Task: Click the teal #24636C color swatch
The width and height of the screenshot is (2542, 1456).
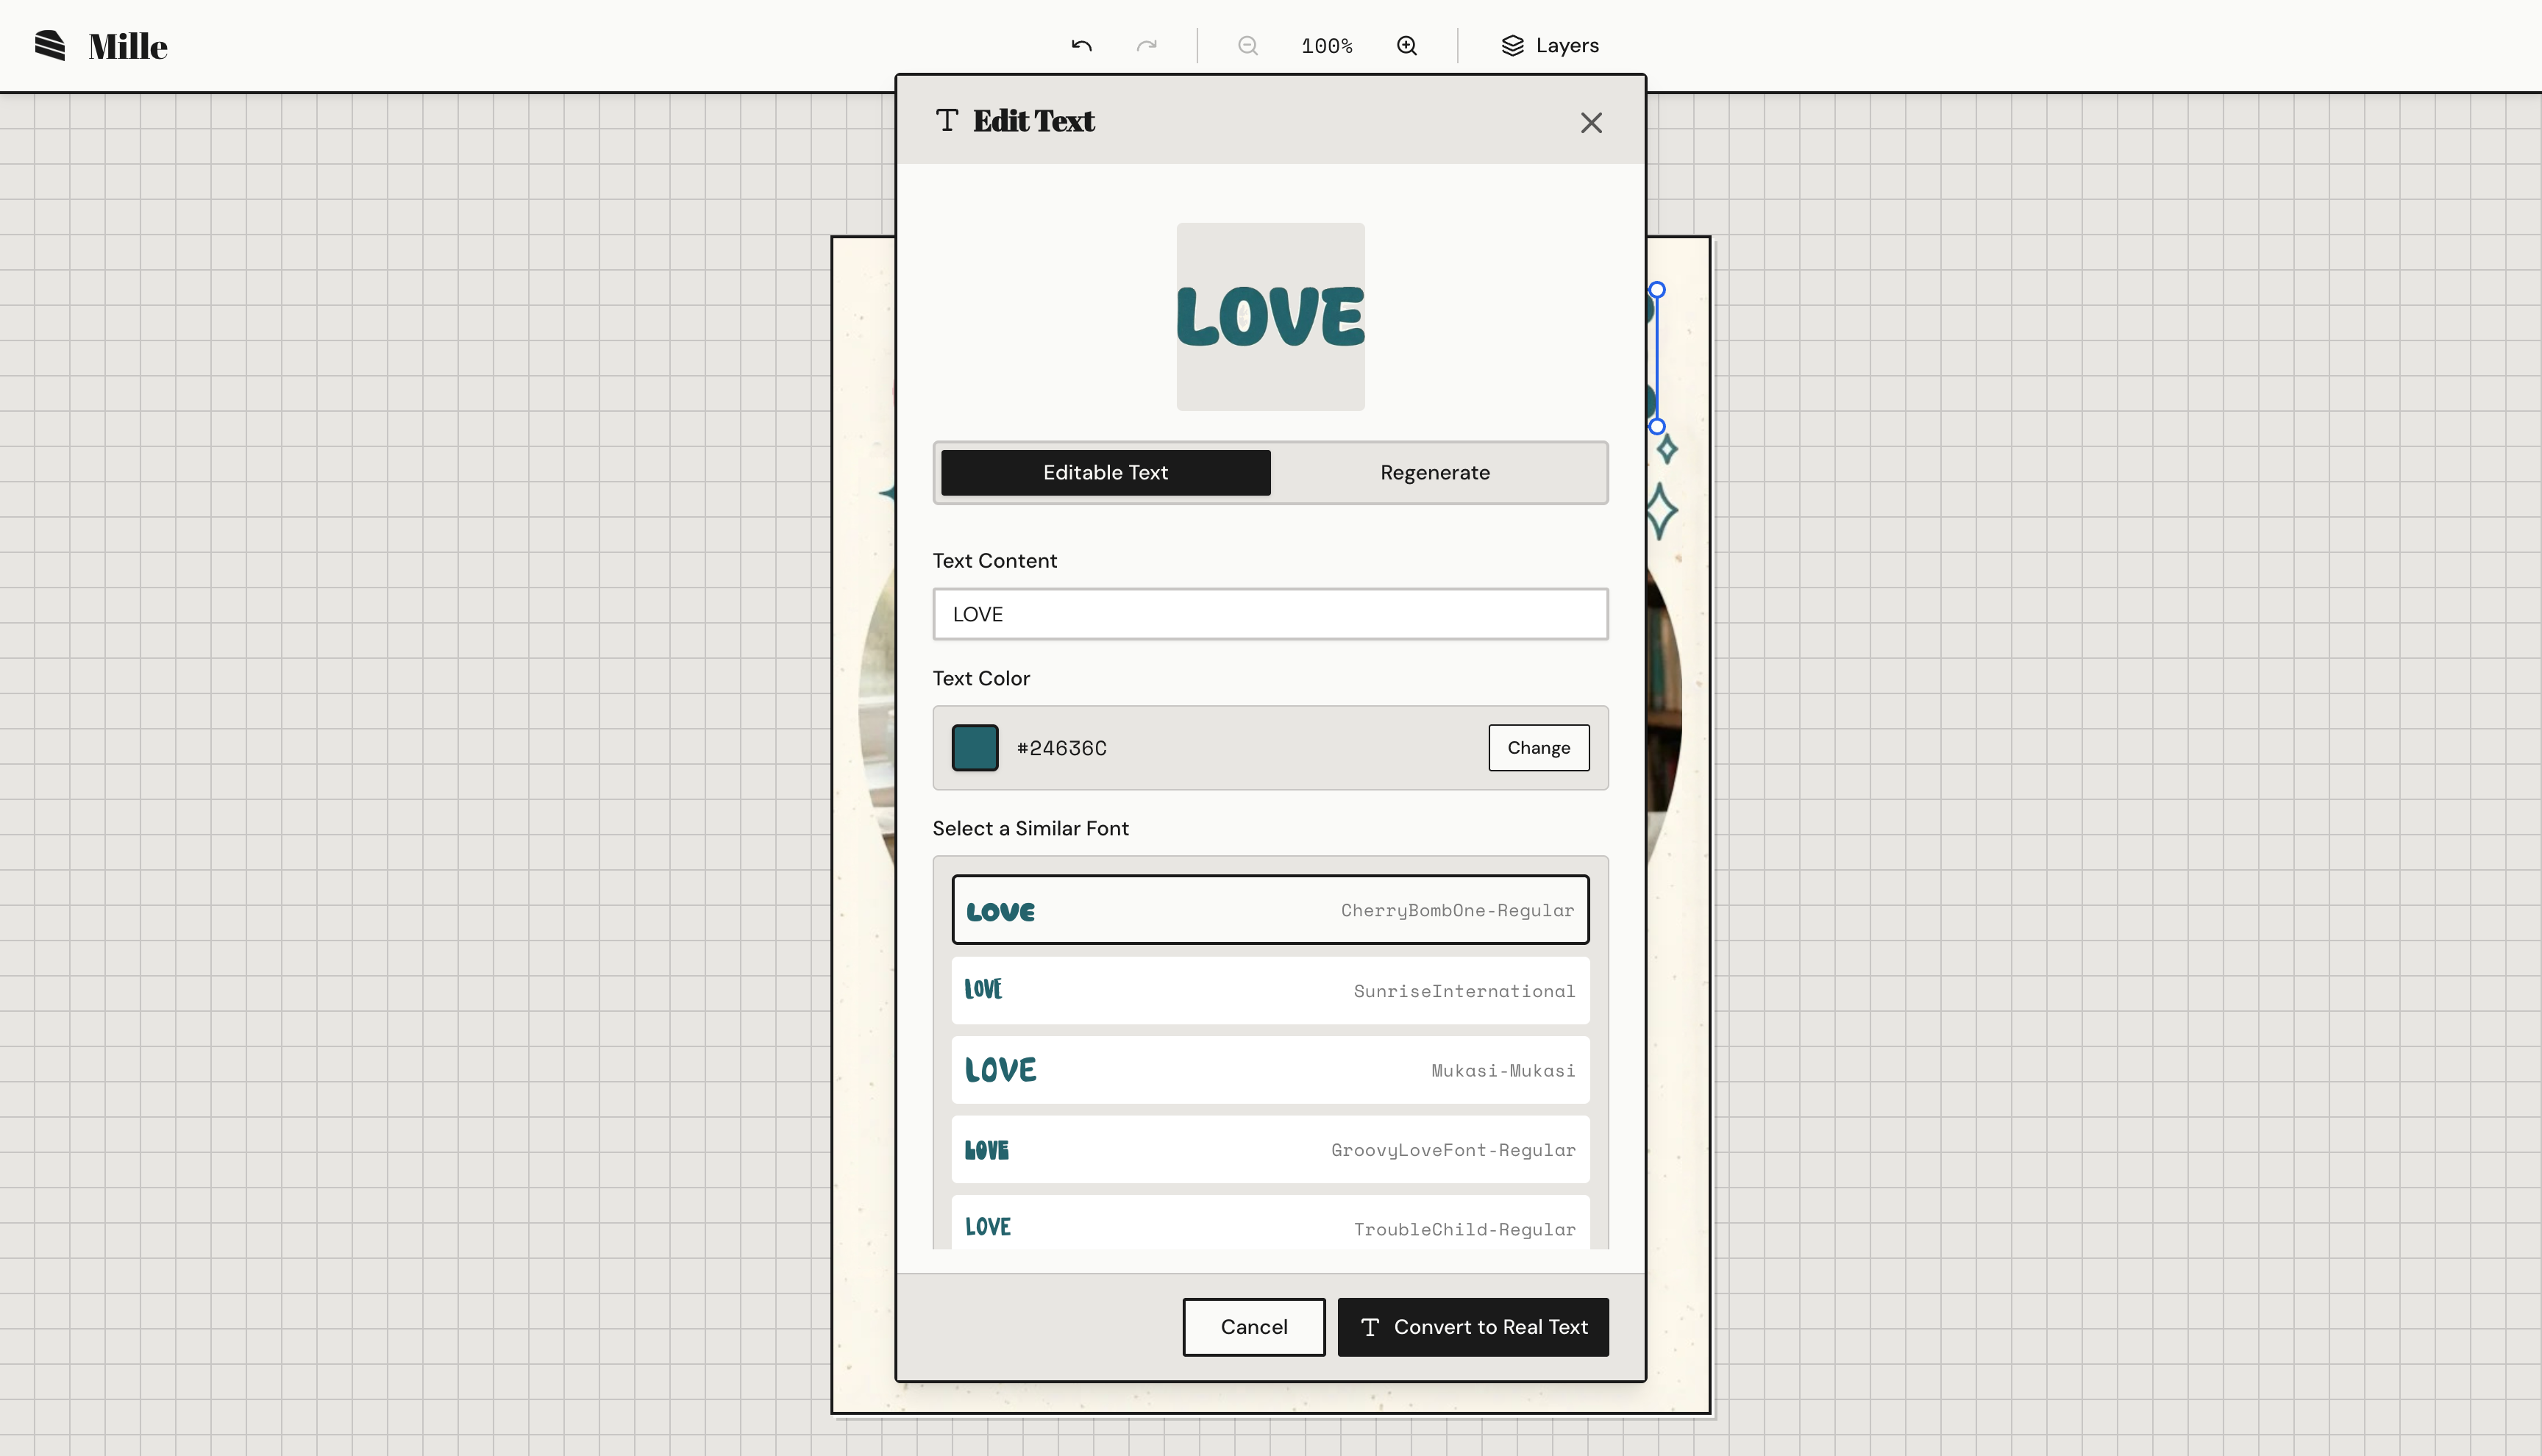Action: (975, 748)
